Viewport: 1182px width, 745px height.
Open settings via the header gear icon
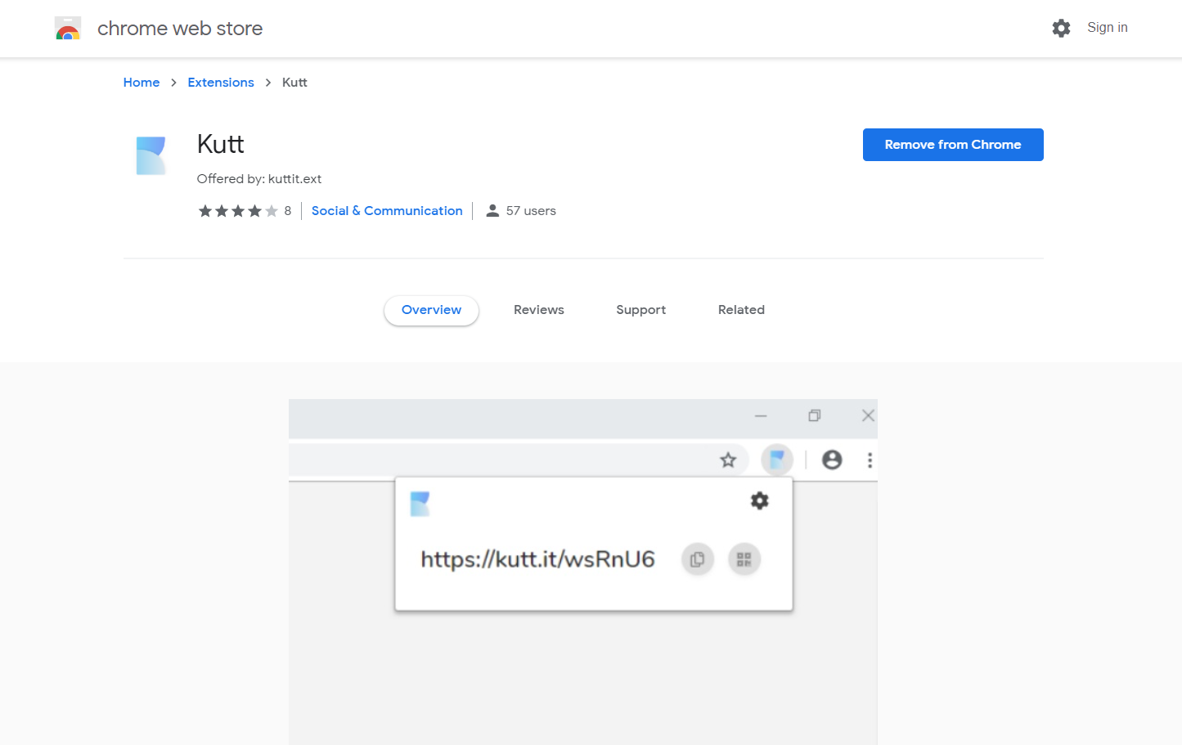1061,29
